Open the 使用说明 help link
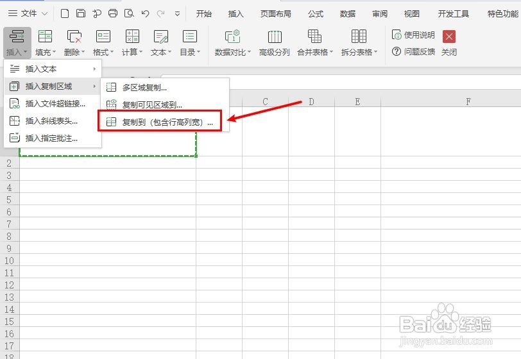521x359 pixels. click(413, 35)
